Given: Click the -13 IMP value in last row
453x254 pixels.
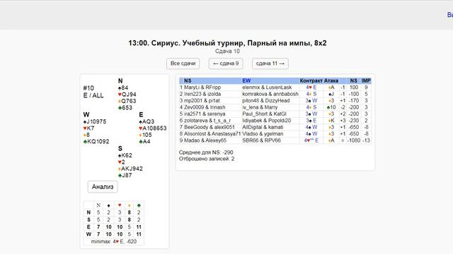Looking at the screenshot, I should coord(366,140).
